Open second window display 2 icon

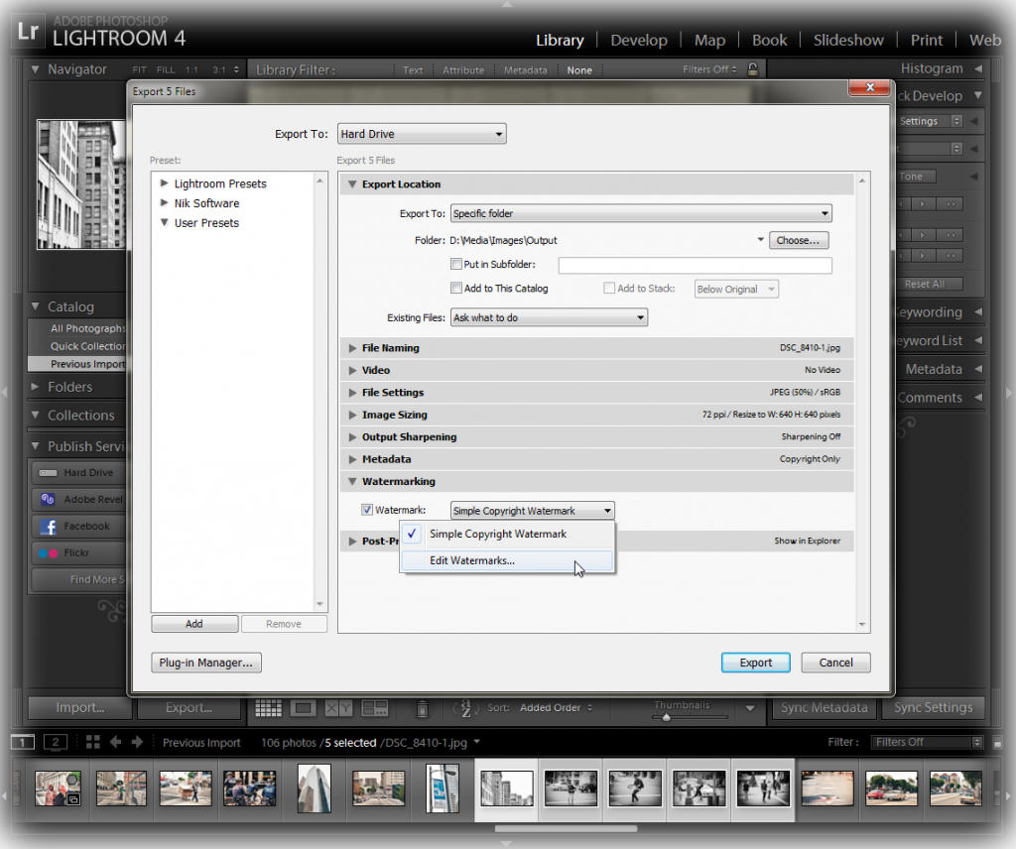[x=56, y=742]
